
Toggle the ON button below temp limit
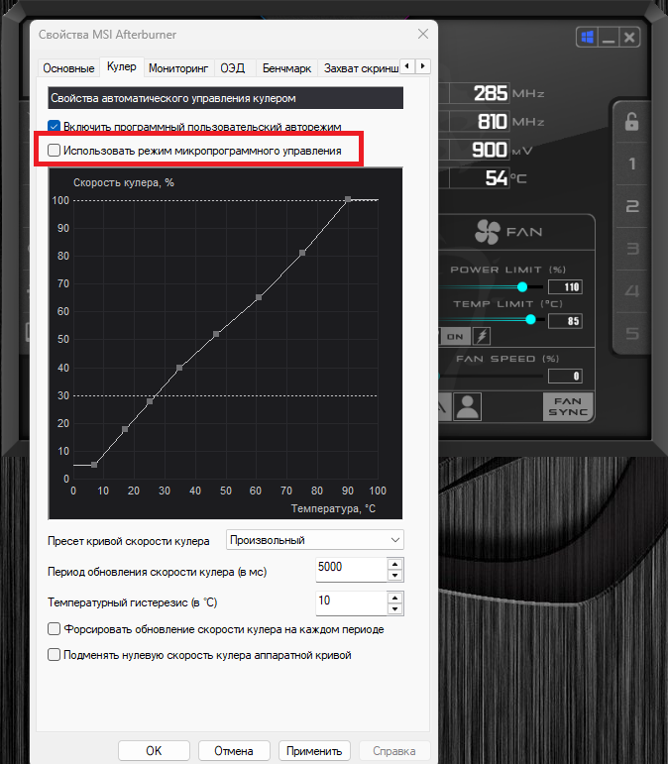455,336
